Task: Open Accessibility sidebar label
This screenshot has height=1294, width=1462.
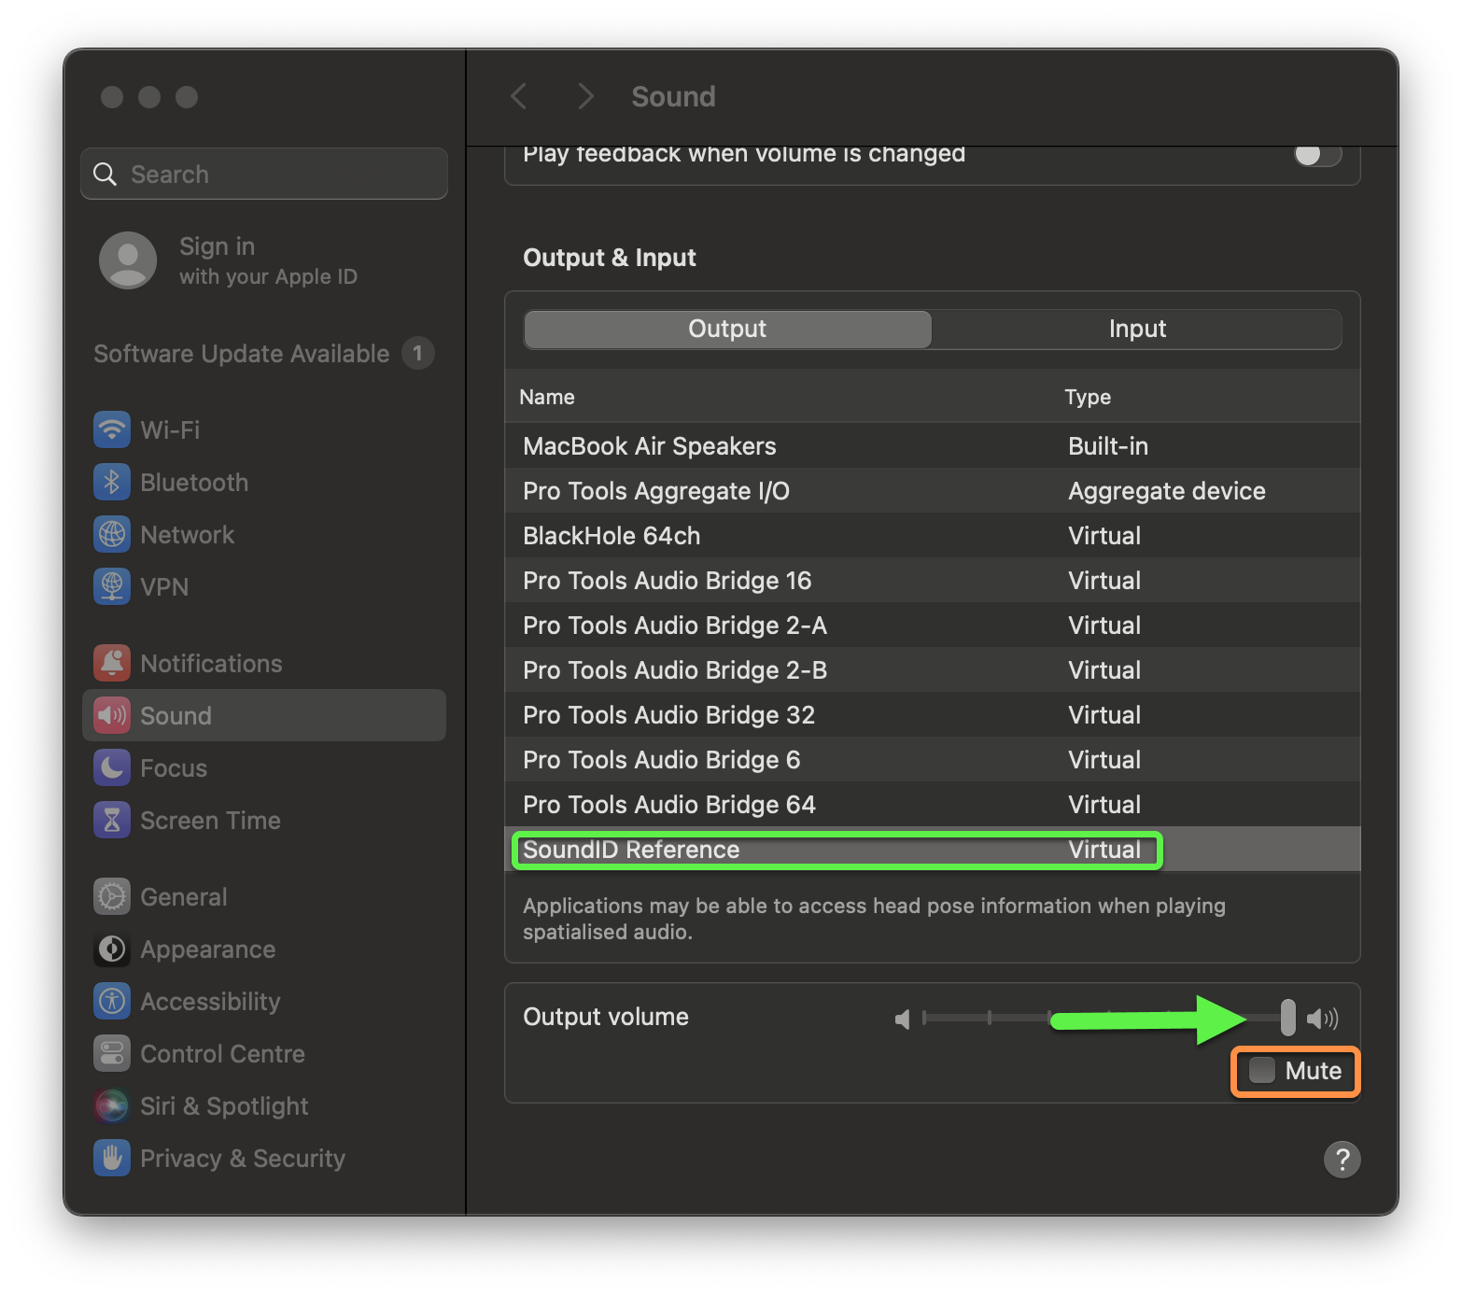Action: pos(210,1001)
